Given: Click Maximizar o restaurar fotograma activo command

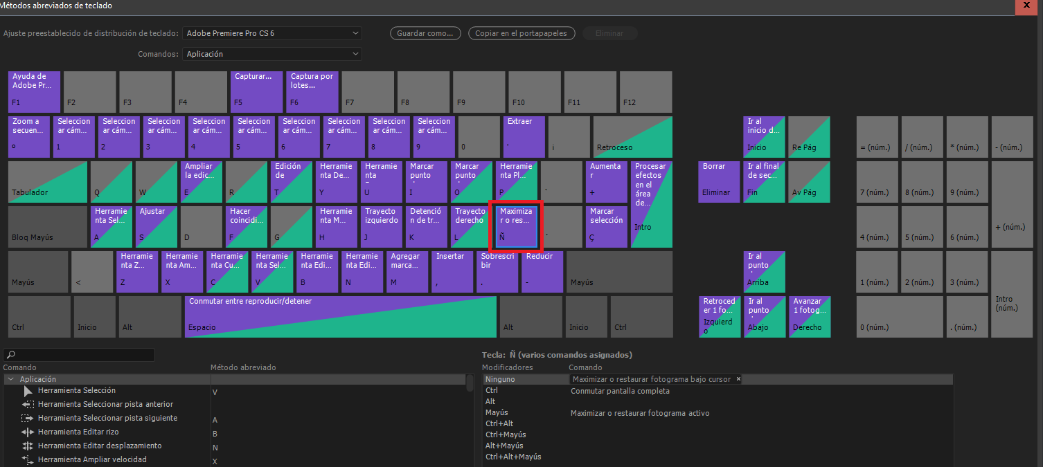Looking at the screenshot, I should [640, 413].
